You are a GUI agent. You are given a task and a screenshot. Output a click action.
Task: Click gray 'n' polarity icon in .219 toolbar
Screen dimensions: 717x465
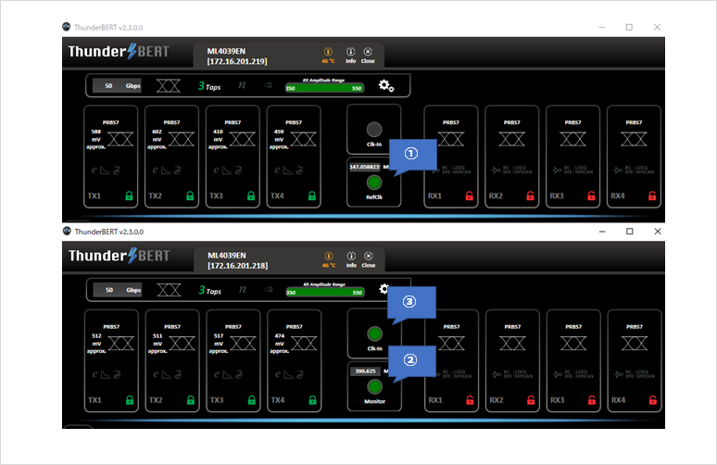[242, 85]
